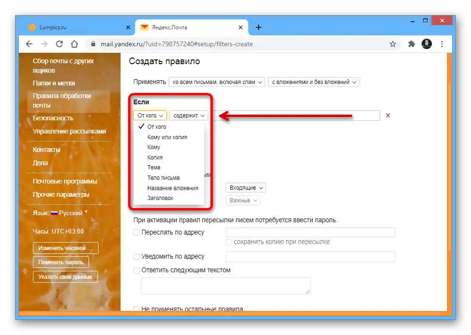This screenshot has height=335, width=471.
Task: Open the 'Важные' label dropdown
Action: tap(243, 201)
